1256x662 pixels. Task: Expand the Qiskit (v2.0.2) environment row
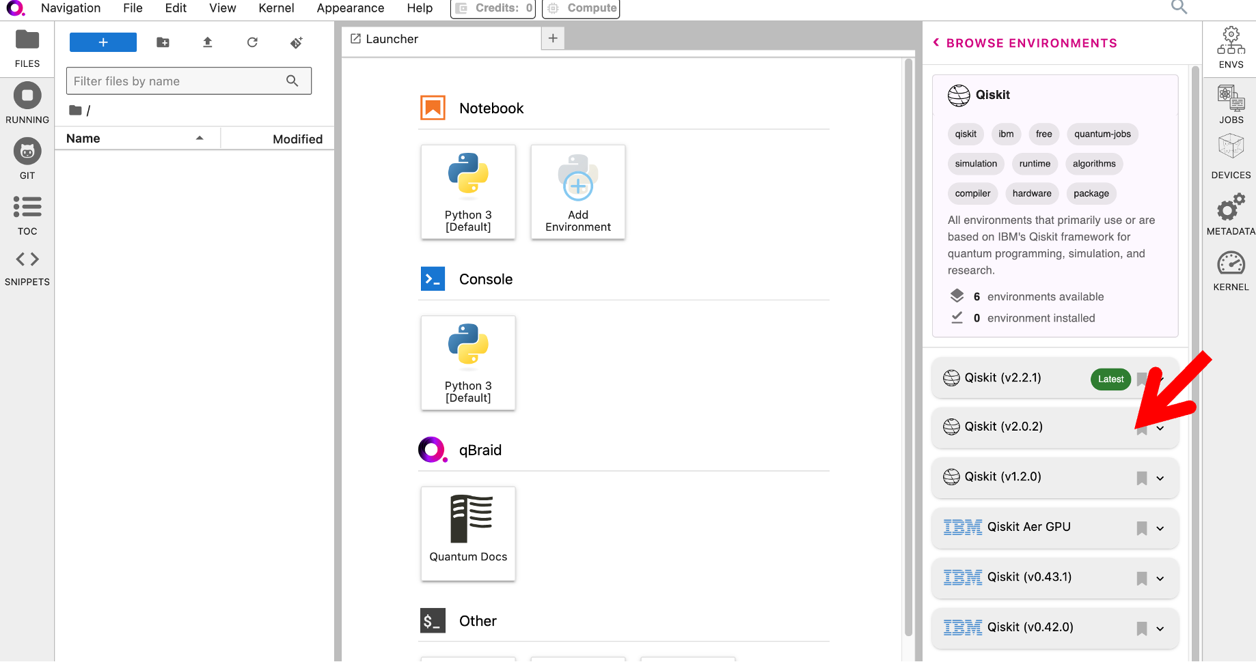coord(1160,428)
